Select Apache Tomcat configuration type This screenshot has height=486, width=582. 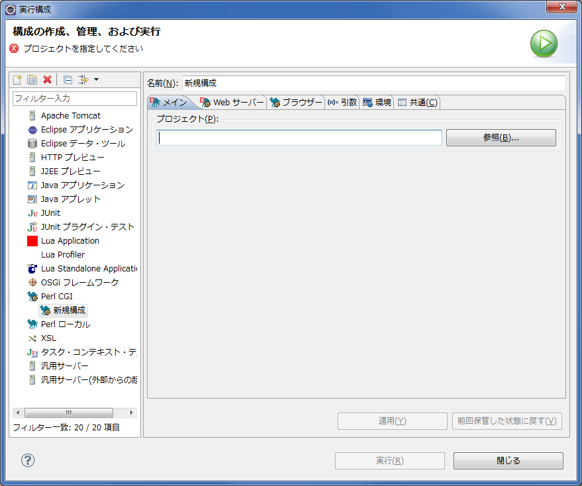71,115
